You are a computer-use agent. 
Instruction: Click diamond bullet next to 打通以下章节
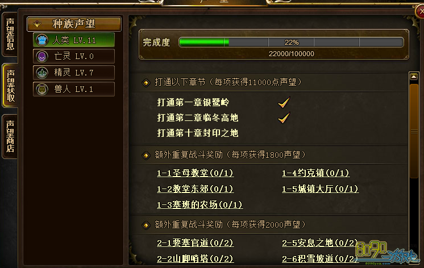pyautogui.click(x=146, y=82)
